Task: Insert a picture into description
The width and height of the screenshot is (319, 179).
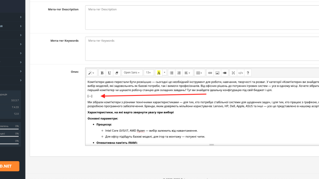Action: 217,73
